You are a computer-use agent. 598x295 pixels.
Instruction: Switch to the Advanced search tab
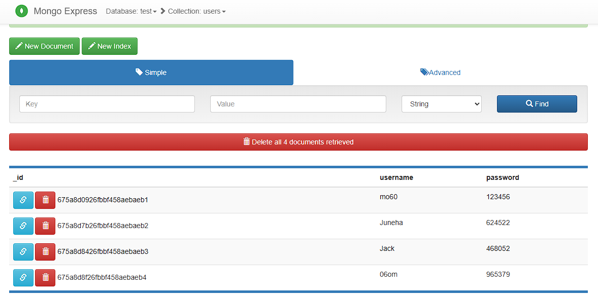[440, 72]
